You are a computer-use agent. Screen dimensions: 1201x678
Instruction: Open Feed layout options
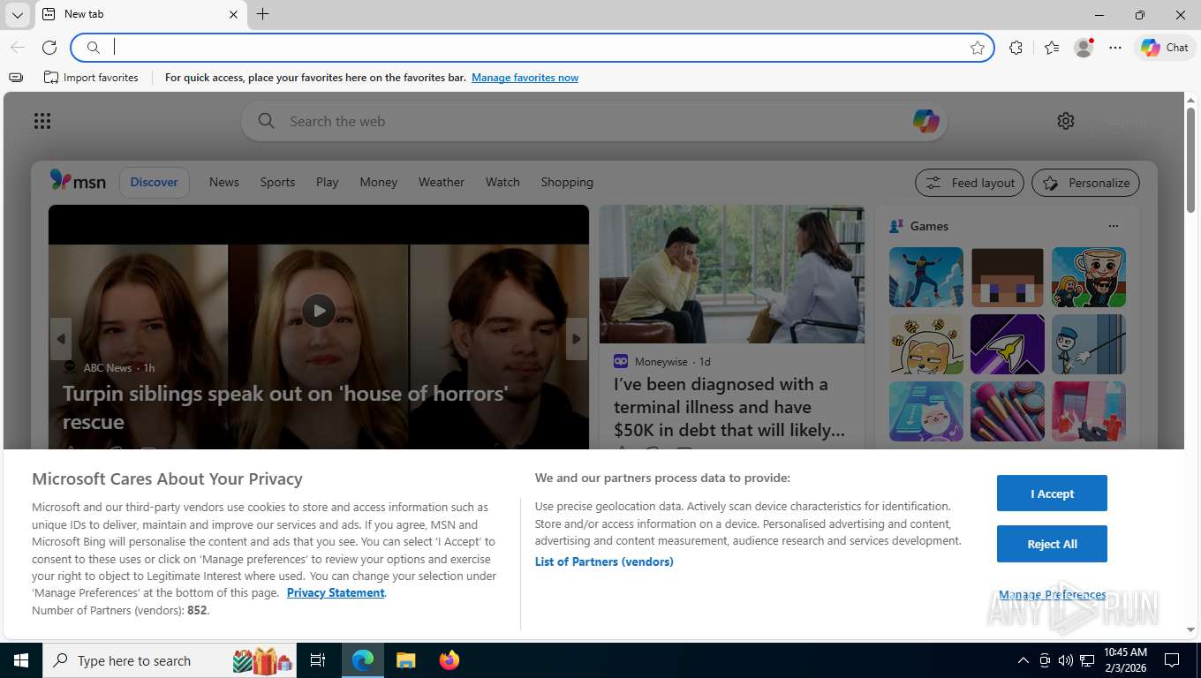click(970, 183)
